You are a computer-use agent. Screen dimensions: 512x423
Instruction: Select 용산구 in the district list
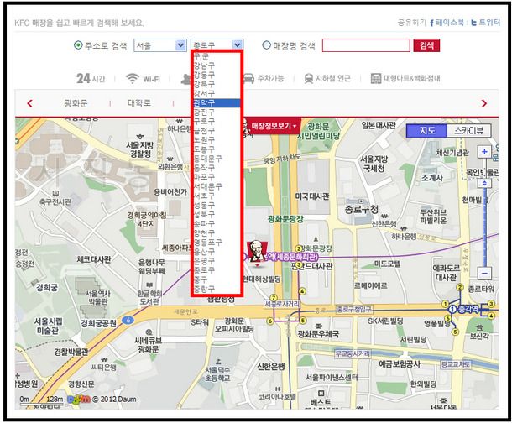(217, 252)
